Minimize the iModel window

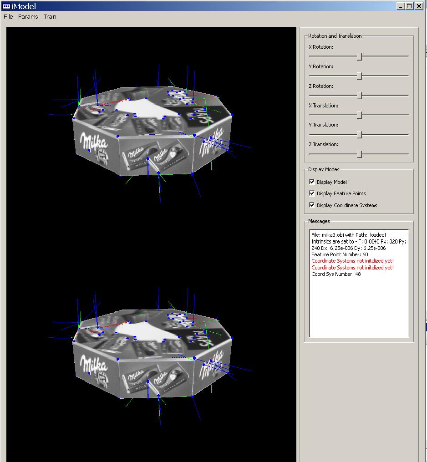[400, 6]
